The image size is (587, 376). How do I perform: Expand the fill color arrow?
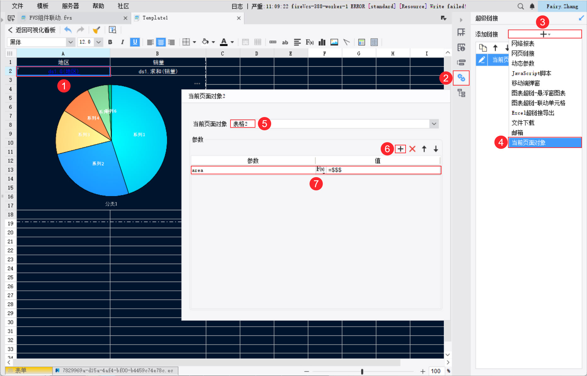click(x=214, y=42)
